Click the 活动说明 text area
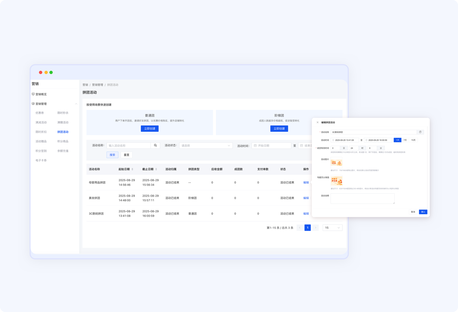Screen dimensions: 458x312 362,199
